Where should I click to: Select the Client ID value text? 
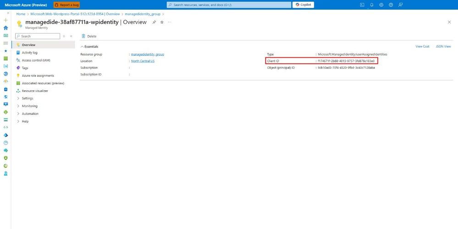point(346,61)
